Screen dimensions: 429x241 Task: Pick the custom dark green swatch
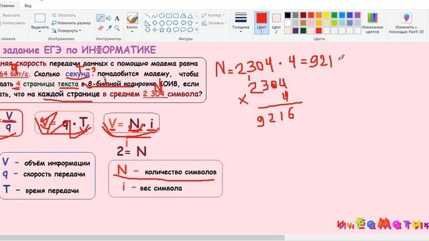(303, 30)
